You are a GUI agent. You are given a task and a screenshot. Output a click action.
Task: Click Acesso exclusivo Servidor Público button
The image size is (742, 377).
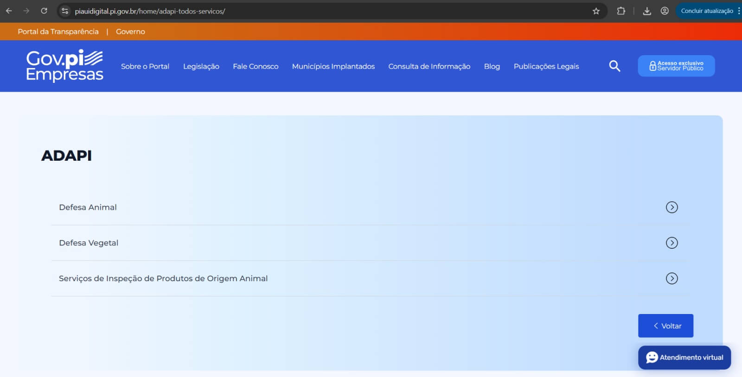click(x=676, y=66)
